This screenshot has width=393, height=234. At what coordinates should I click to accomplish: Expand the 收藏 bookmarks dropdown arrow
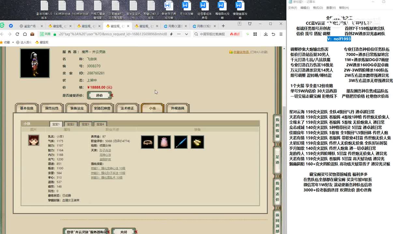pos(13,42)
